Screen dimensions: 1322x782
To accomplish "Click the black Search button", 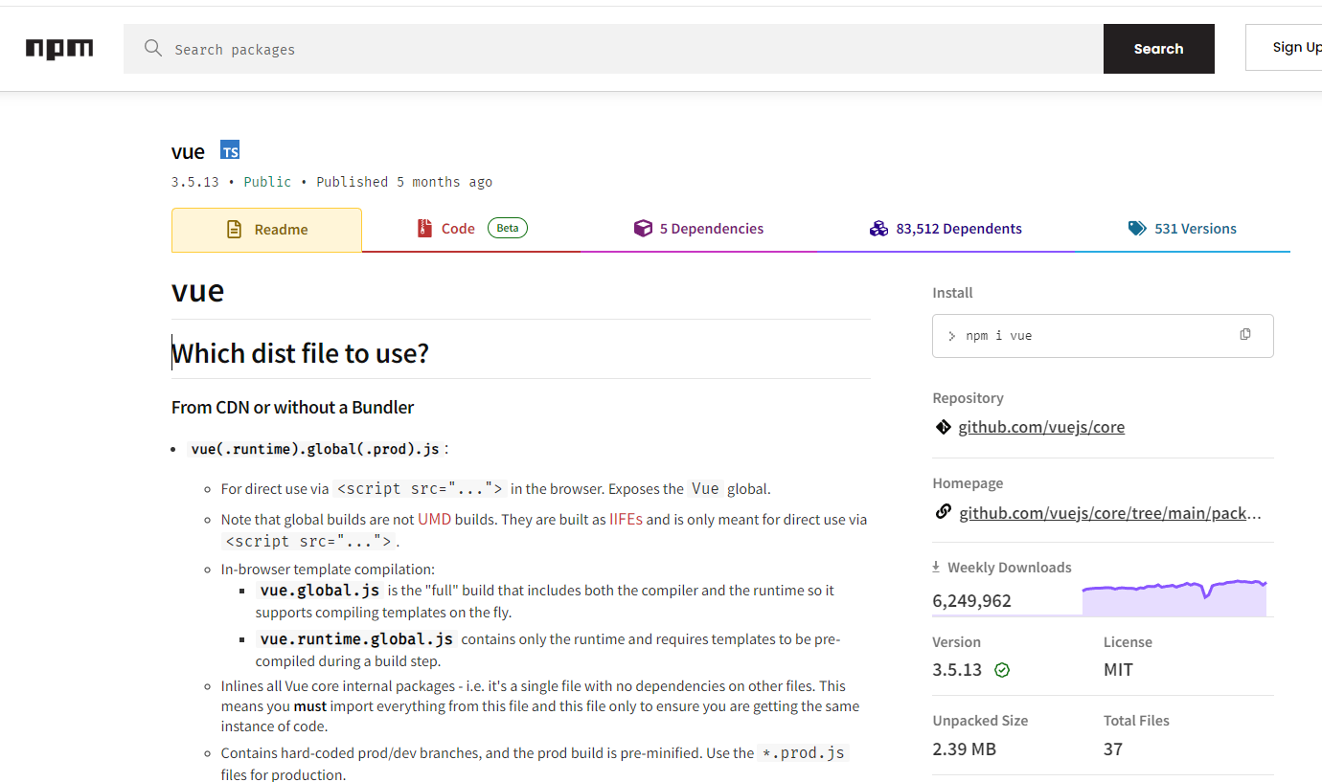I will tap(1159, 49).
